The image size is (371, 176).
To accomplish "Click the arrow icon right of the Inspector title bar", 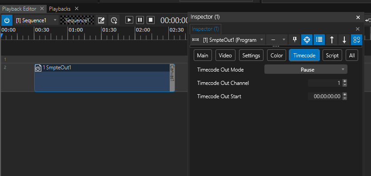I will point(368,20).
